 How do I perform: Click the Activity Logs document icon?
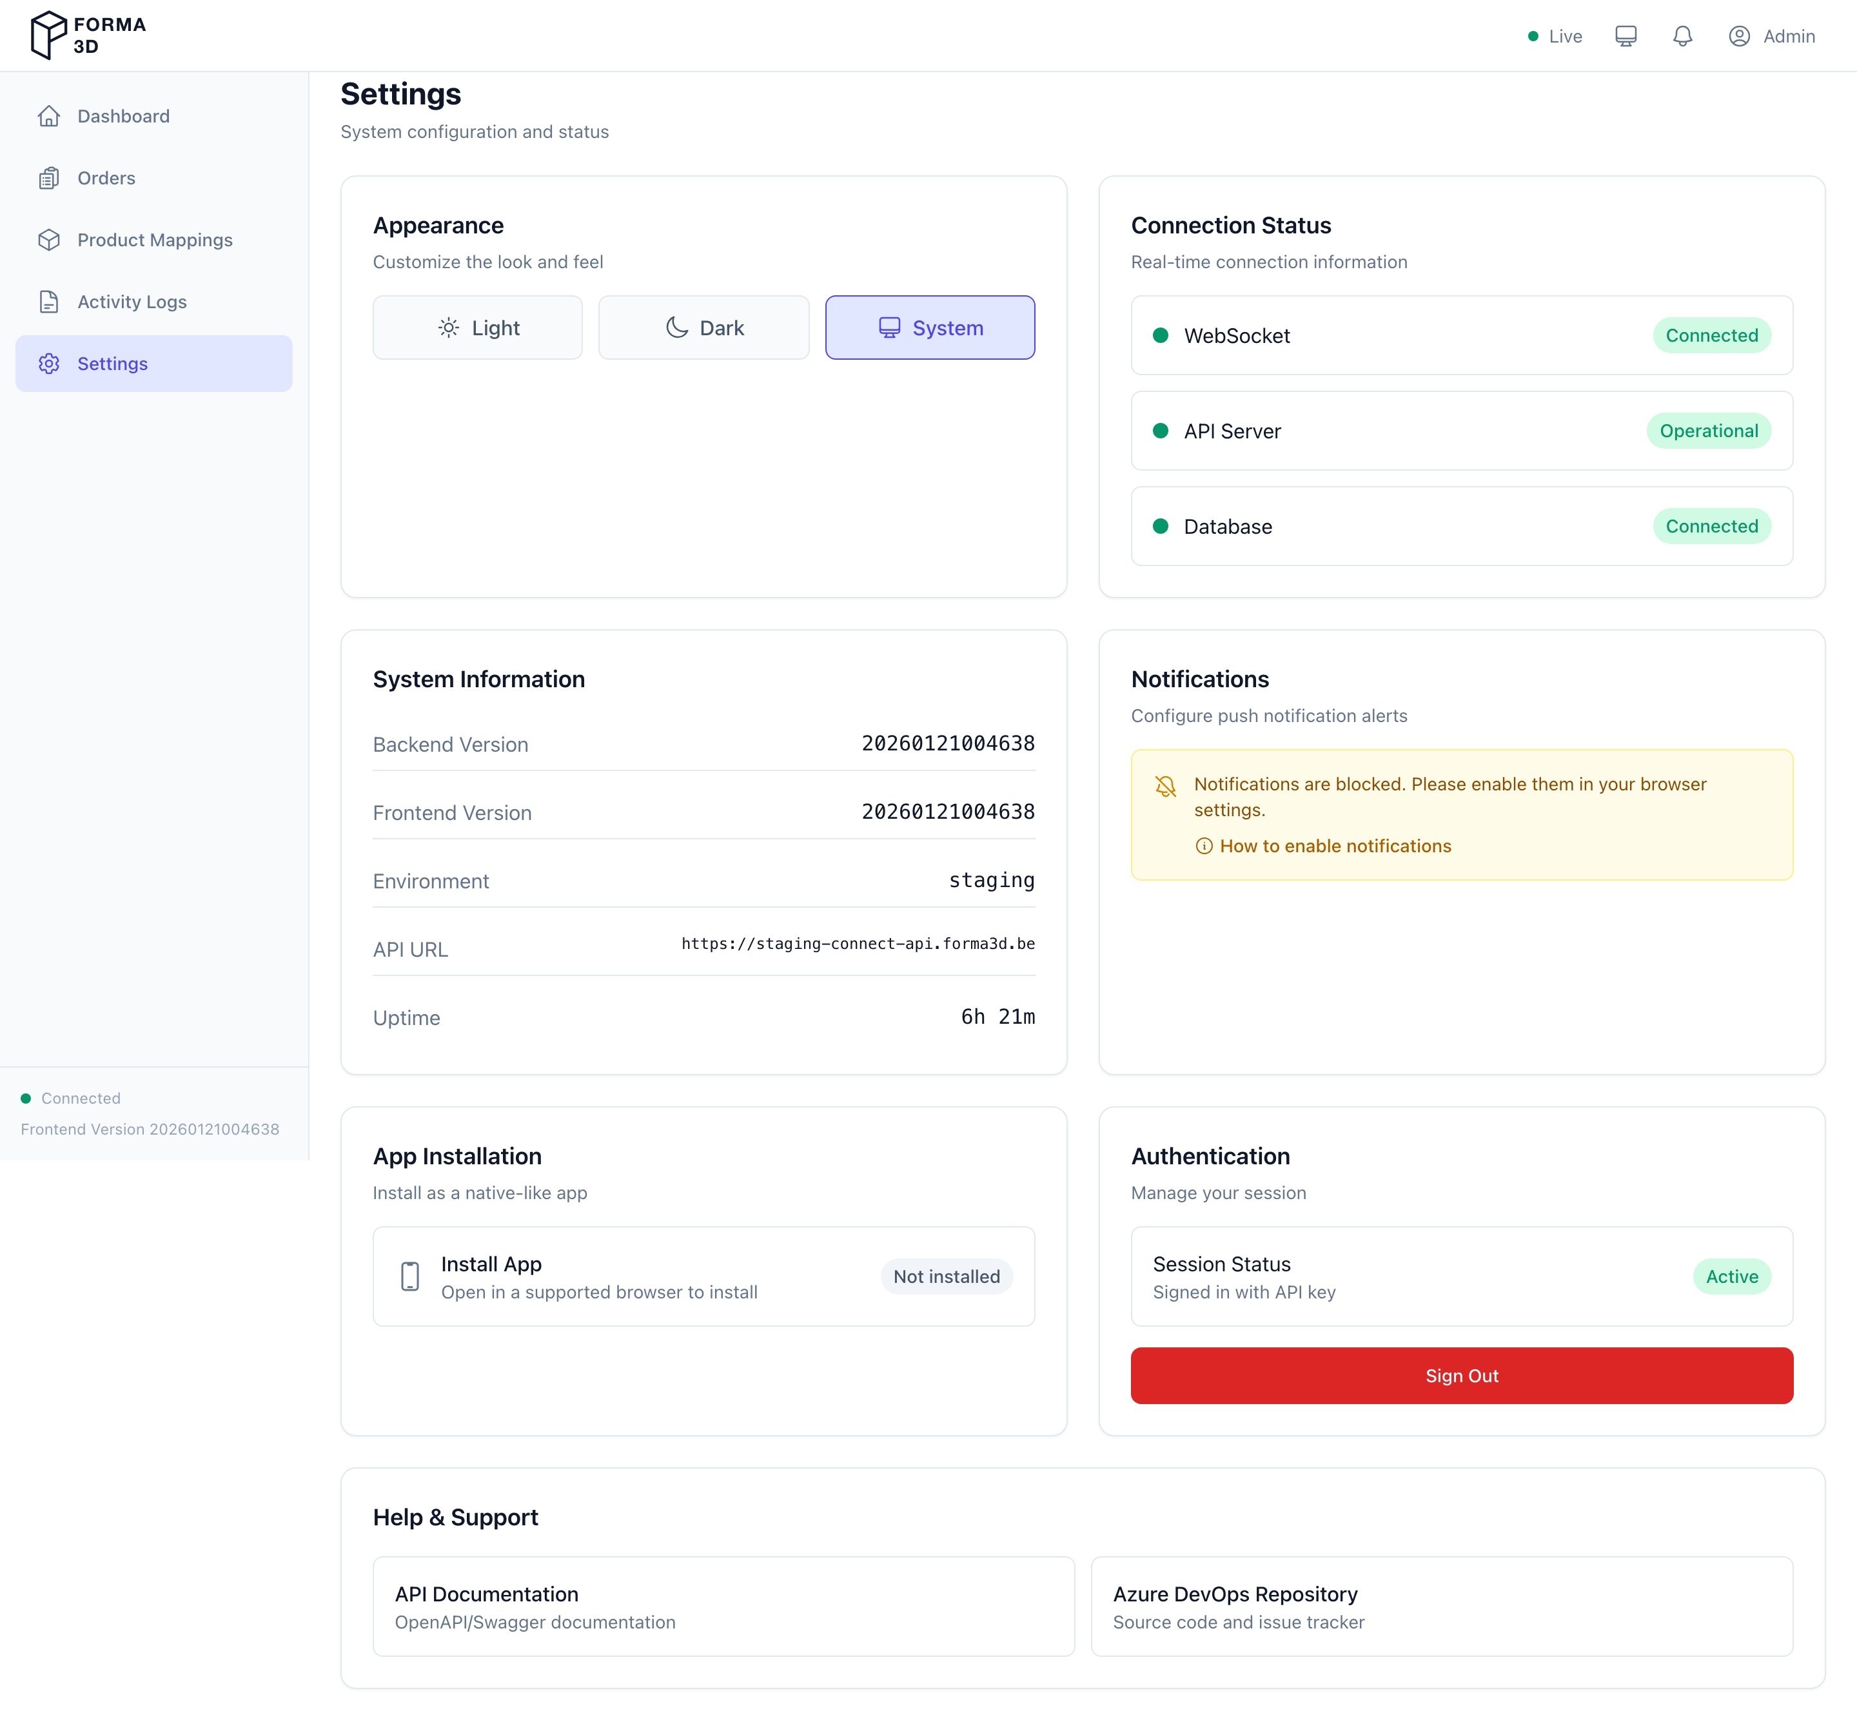point(50,302)
